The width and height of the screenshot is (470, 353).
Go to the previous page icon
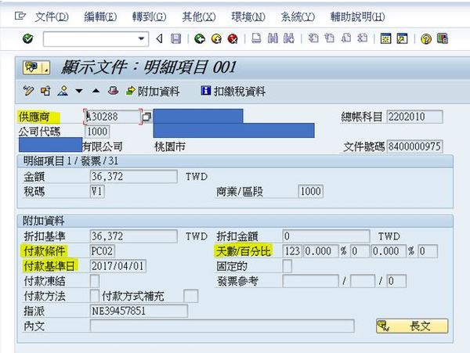coord(330,38)
